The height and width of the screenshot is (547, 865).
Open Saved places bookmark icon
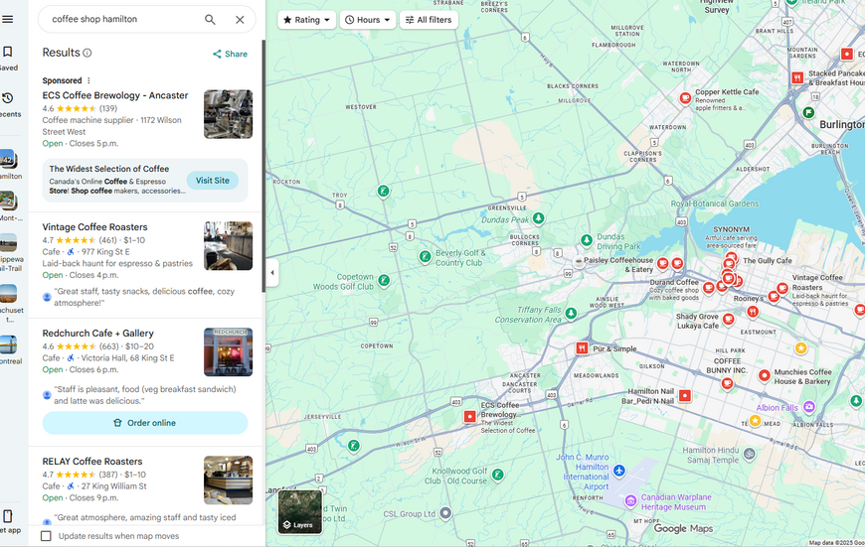[x=7, y=52]
